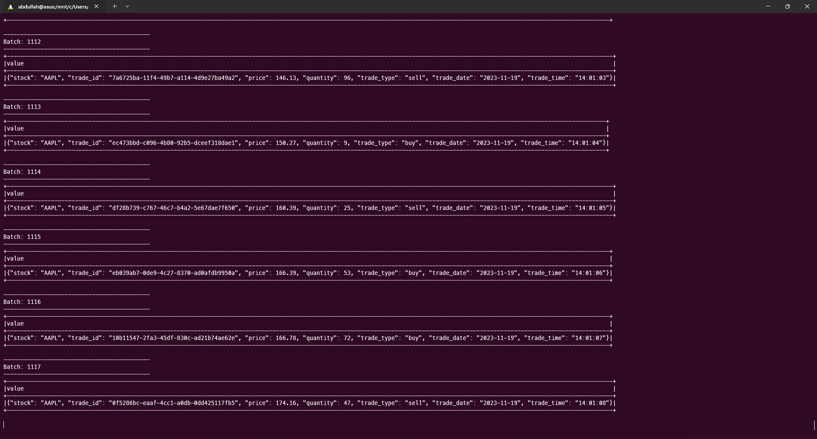
Task: Click "buy" trade type in Batch 1116 row
Action: [414, 338]
